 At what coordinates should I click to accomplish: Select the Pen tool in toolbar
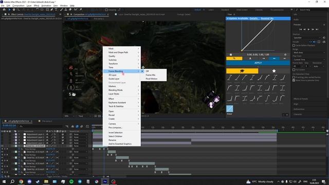[51, 10]
